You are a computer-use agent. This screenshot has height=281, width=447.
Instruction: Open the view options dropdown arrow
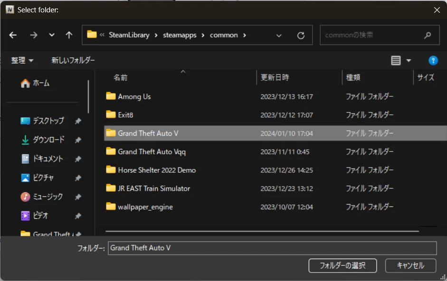pyautogui.click(x=409, y=60)
